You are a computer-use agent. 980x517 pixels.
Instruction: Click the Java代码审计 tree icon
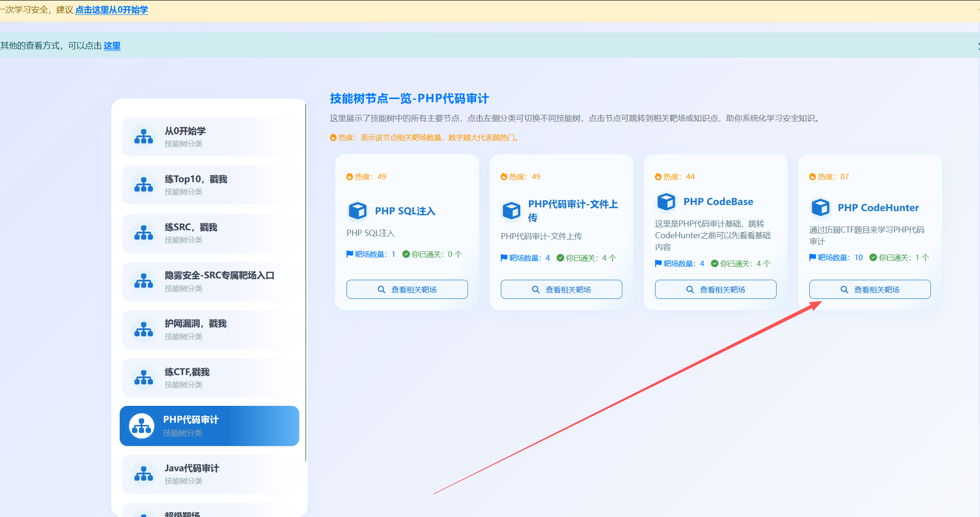(x=144, y=474)
